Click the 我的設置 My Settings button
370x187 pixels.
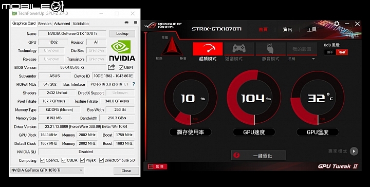pyautogui.click(x=302, y=49)
